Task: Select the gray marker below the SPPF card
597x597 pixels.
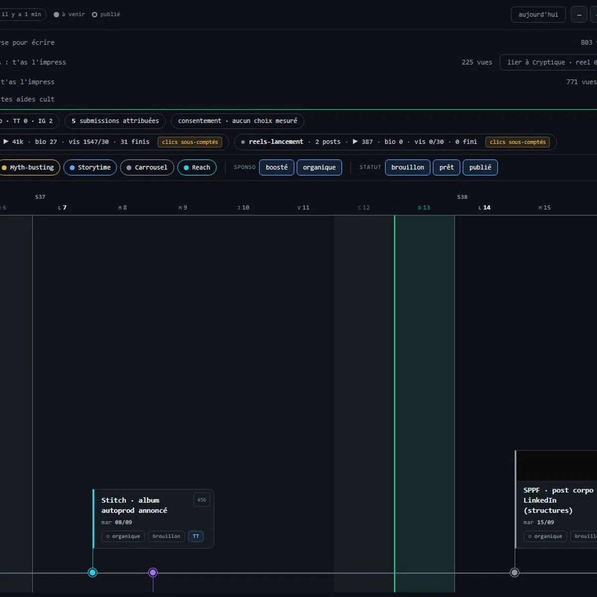Action: pos(514,573)
